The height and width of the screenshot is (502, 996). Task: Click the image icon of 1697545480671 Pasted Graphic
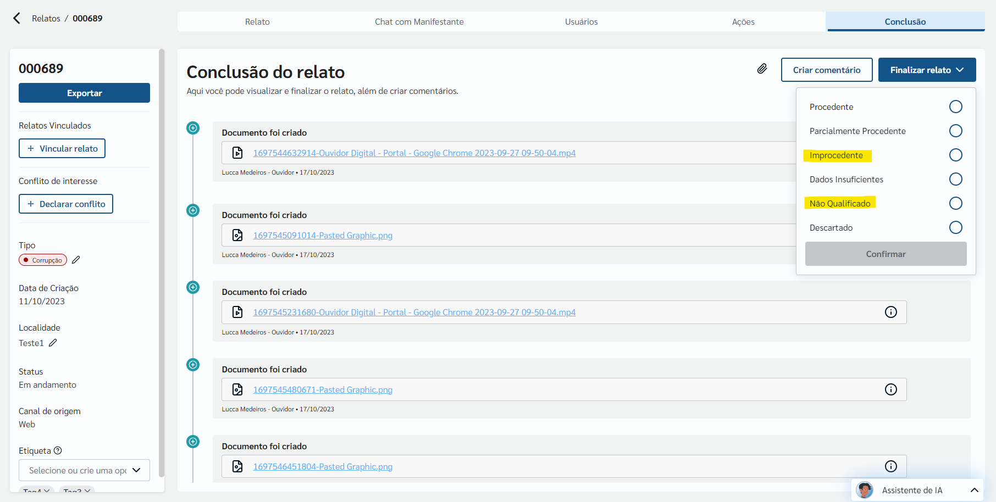pos(237,389)
